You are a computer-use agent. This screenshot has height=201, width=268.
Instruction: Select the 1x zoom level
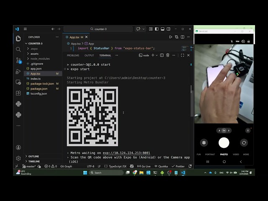tap(224, 131)
